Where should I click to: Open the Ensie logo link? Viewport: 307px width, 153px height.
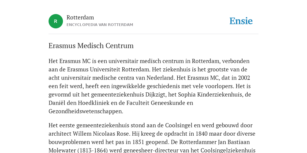(241, 21)
